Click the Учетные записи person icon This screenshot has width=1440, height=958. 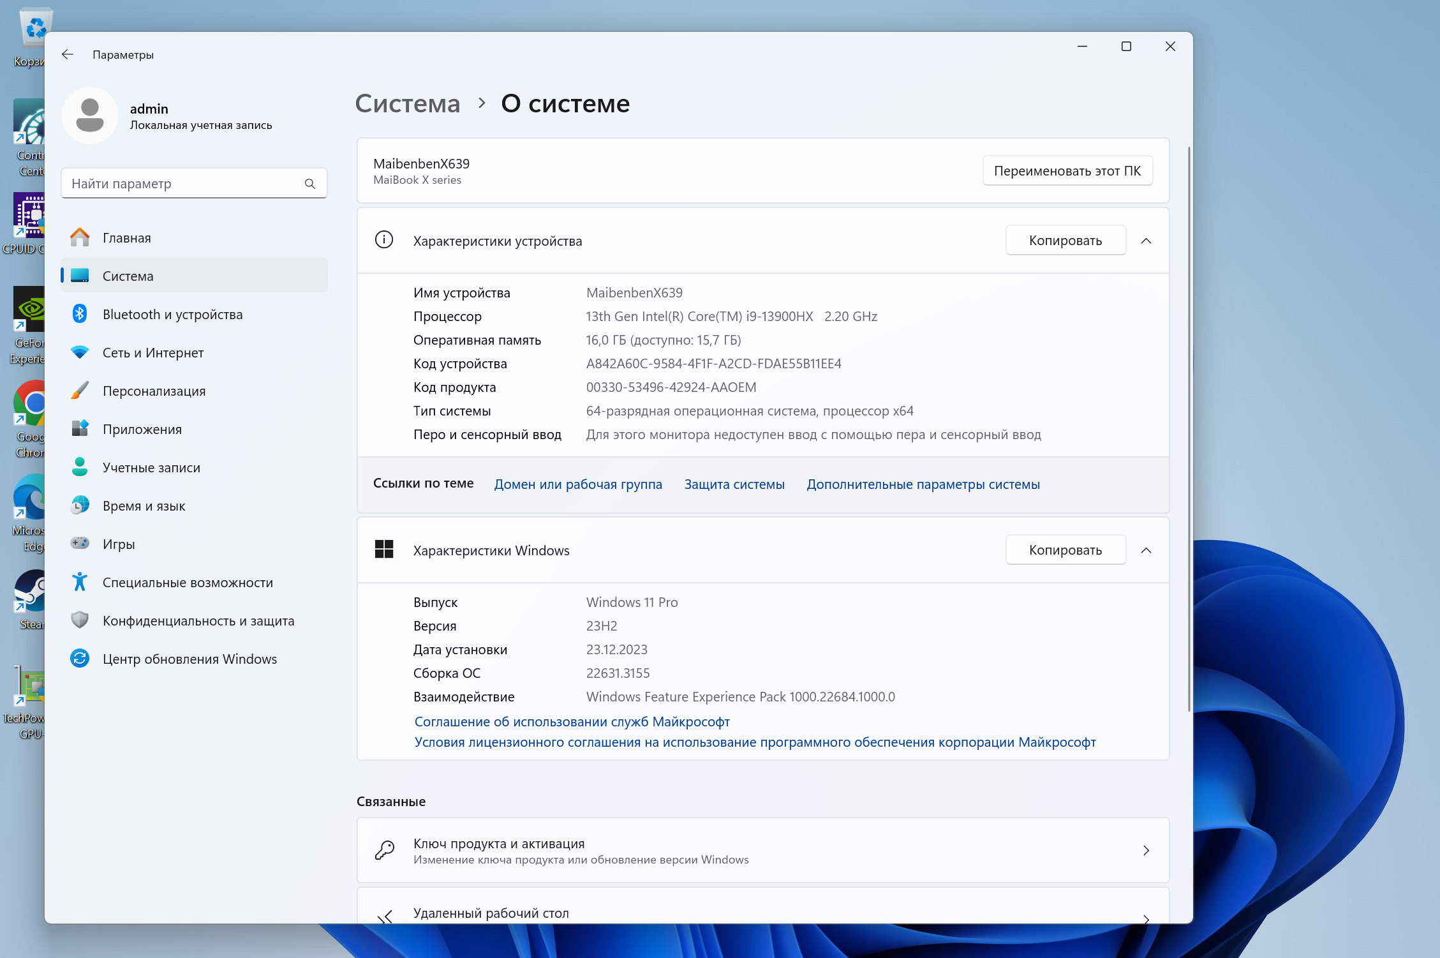(80, 467)
